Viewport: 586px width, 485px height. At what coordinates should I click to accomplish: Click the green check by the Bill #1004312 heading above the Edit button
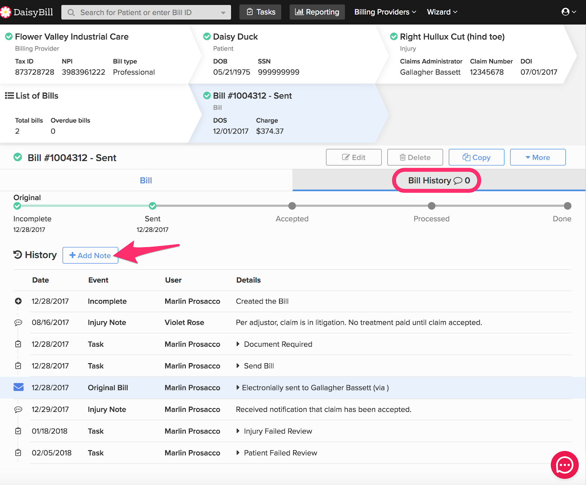[x=18, y=157]
